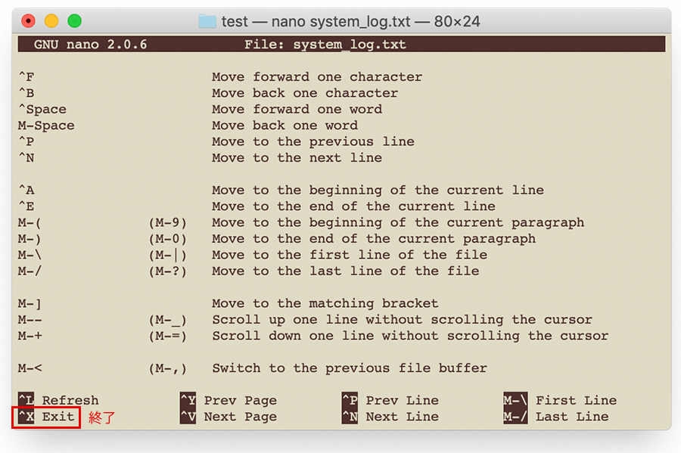
Task: Click the red 終了 annotation label
Action: (x=101, y=417)
